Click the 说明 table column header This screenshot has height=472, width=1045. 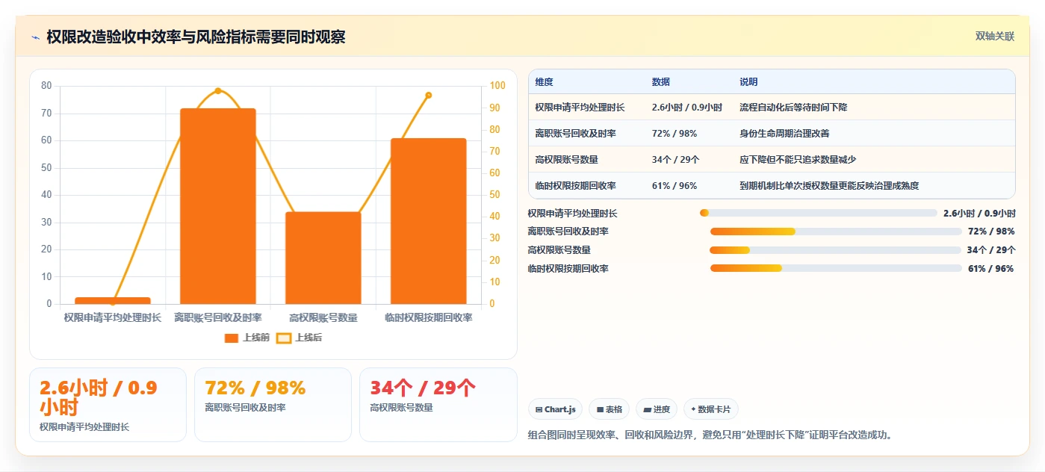(748, 82)
